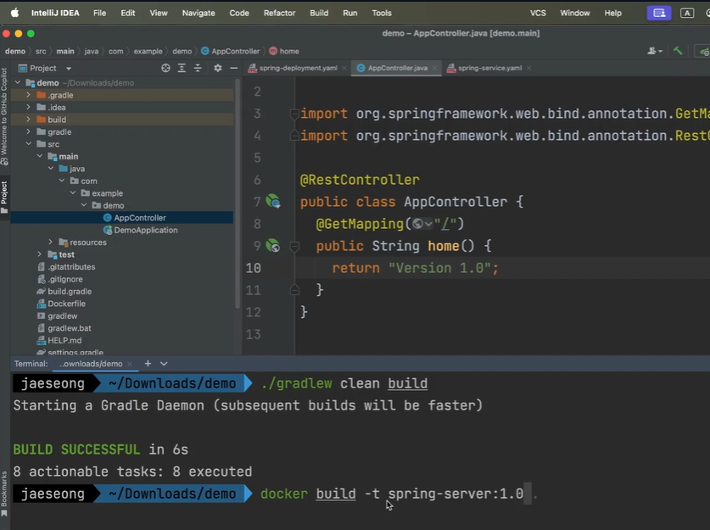Open the Welcome to GitHub Copilot sidebar tab
The image size is (710, 530).
click(x=4, y=117)
